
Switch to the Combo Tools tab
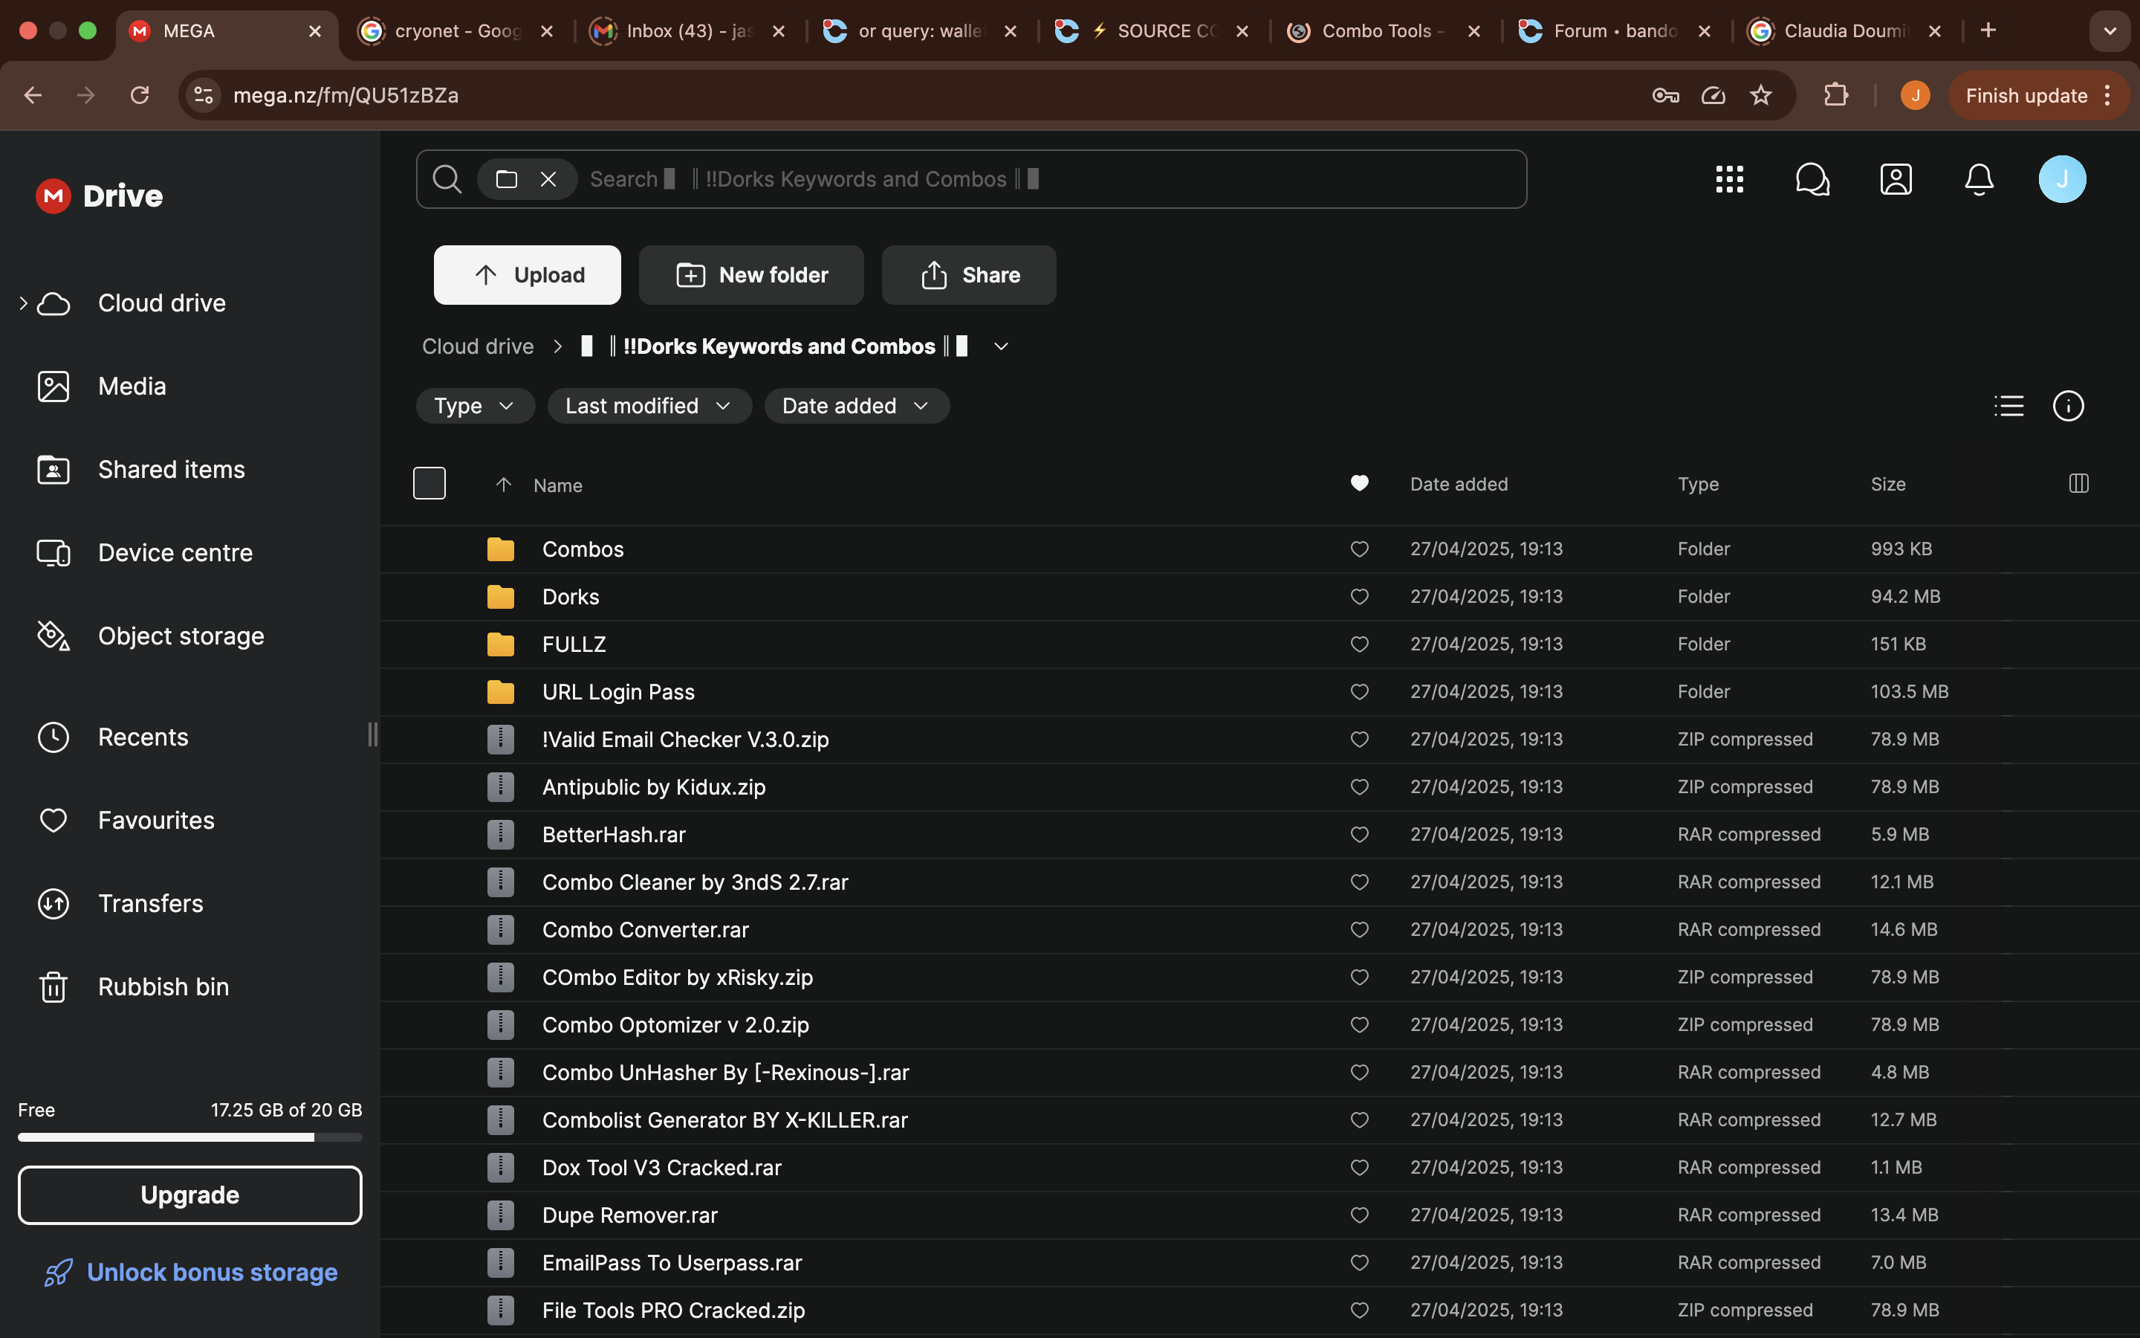click(1375, 31)
